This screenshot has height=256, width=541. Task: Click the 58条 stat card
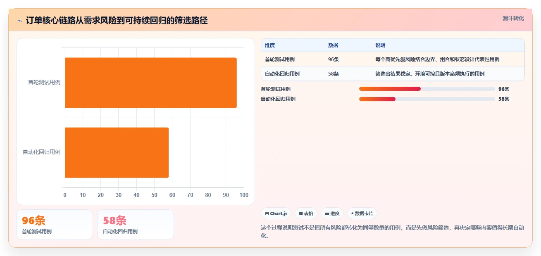(136, 225)
